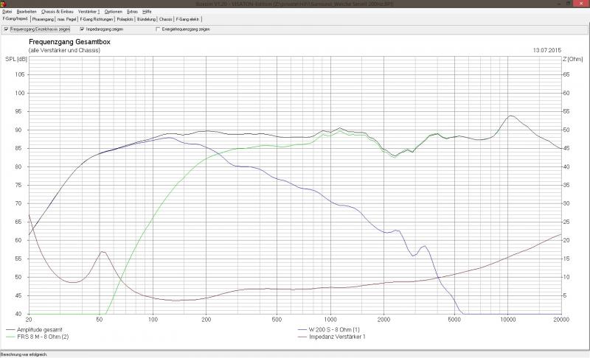590x358 pixels.
Task: Switch to the Phasengang tab
Action: click(x=43, y=18)
